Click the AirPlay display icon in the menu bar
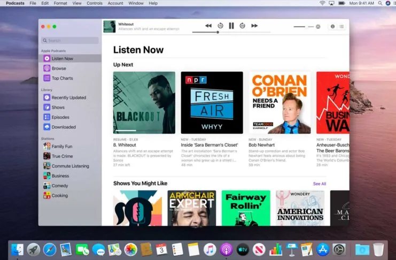Viewport: 396px width, 260px height. [x=331, y=3]
